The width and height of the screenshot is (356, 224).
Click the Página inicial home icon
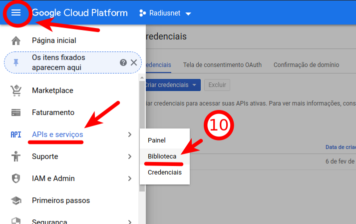16,40
